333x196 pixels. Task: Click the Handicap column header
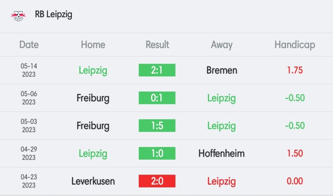295,45
